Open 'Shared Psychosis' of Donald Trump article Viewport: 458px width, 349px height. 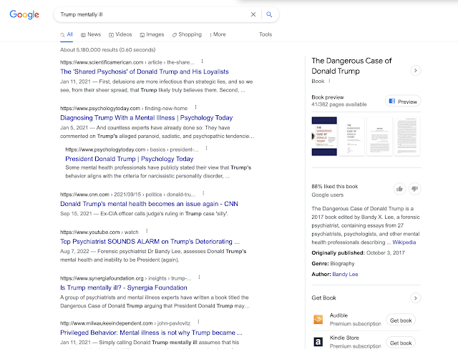tap(145, 72)
